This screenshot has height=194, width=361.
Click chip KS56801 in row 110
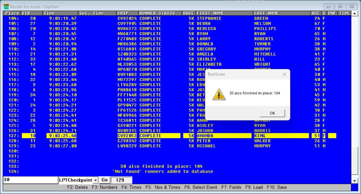pos(127,49)
